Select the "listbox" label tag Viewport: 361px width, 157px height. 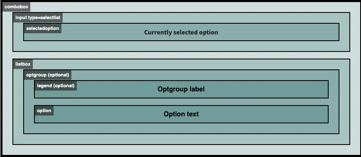[x=23, y=64]
